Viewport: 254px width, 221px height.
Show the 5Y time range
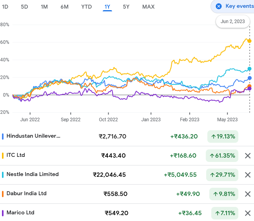click(x=126, y=7)
